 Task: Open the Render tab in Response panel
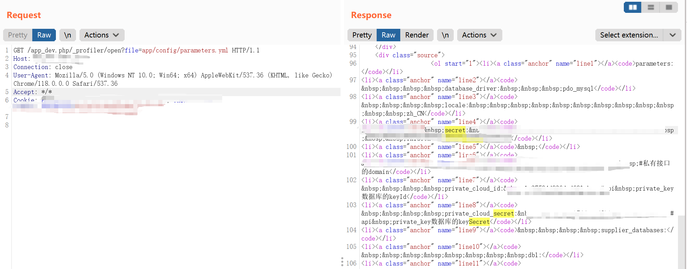(x=417, y=35)
